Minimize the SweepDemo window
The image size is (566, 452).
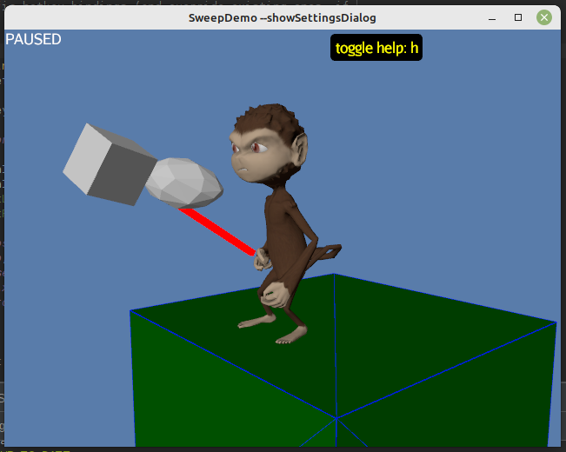[491, 17]
